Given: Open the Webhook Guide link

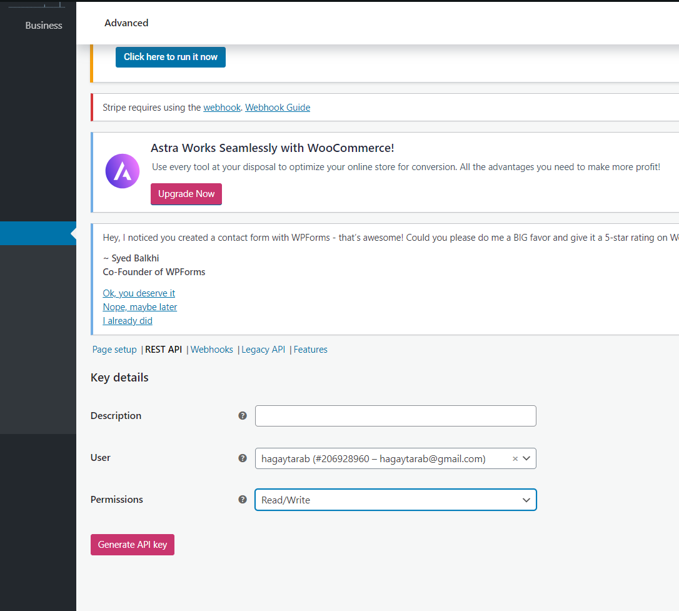Looking at the screenshot, I should (278, 108).
